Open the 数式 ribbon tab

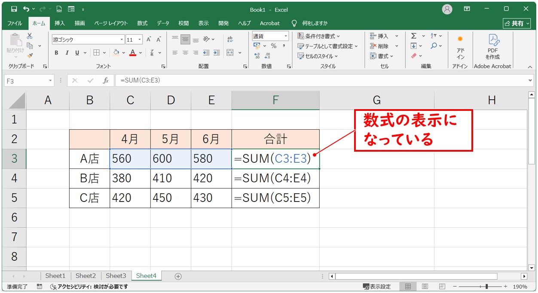142,23
